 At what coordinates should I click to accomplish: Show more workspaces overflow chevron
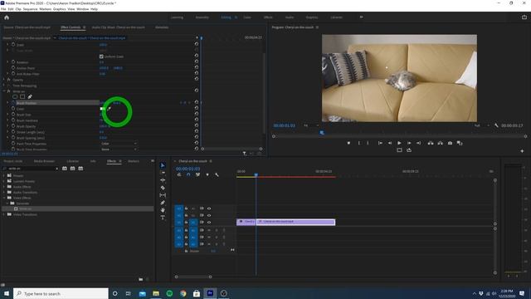(x=361, y=17)
